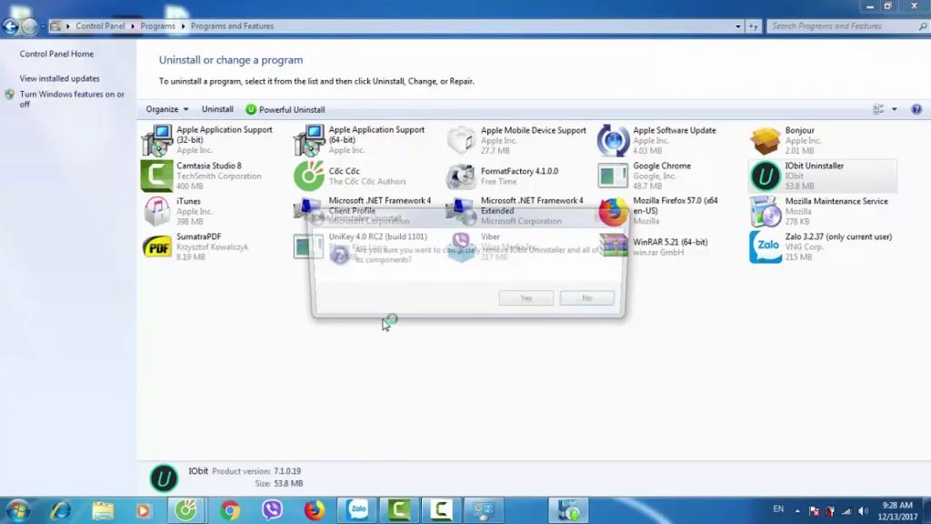Open the Organize dropdown menu
Screen dimensions: 931x524
tap(167, 109)
